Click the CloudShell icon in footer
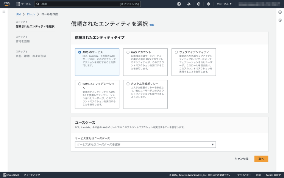 click(x=5, y=175)
